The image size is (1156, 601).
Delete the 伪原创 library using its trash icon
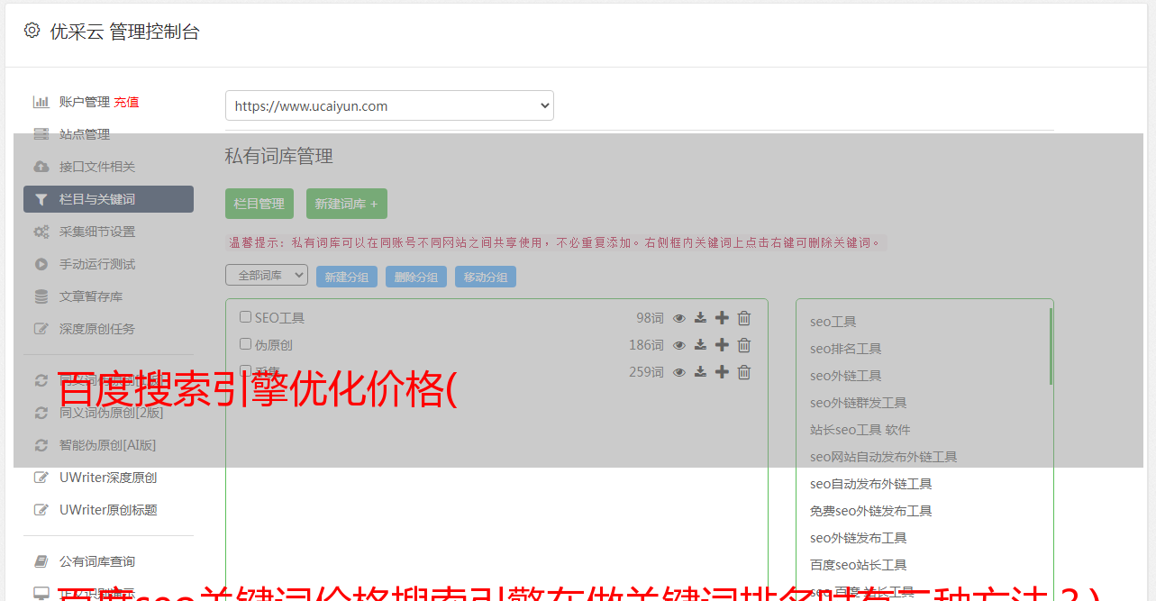pos(744,345)
